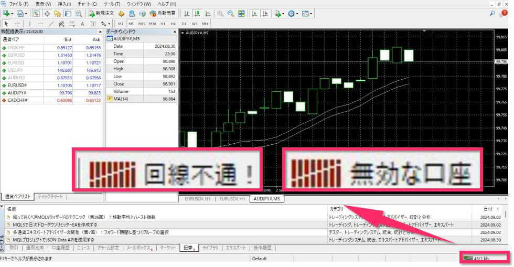Open the 表示 (V) menu
The height and width of the screenshot is (267, 514).
tap(43, 4)
